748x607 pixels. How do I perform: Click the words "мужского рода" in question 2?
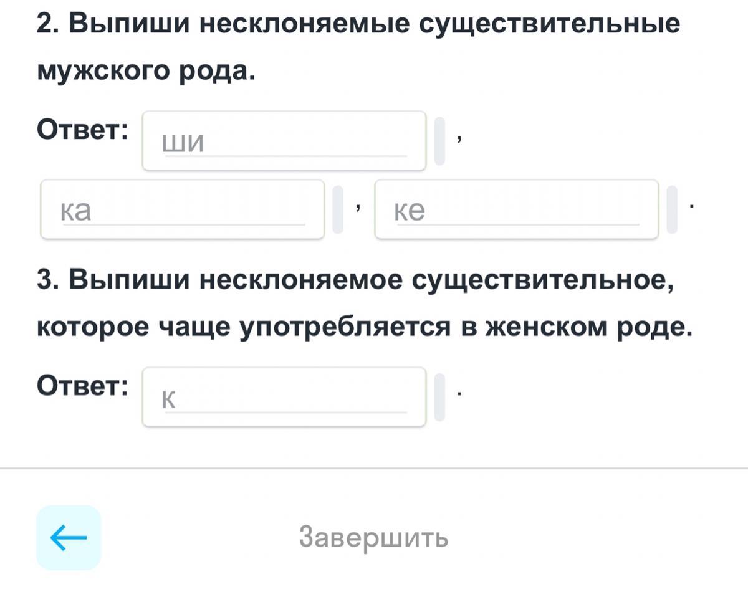point(146,72)
